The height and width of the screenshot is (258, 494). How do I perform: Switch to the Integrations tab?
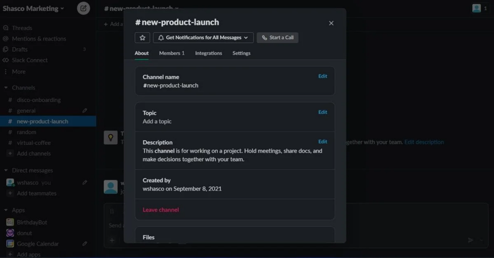208,53
